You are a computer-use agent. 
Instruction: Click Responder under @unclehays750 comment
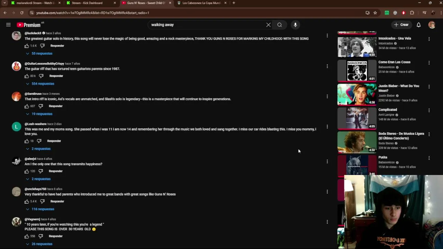(57, 201)
